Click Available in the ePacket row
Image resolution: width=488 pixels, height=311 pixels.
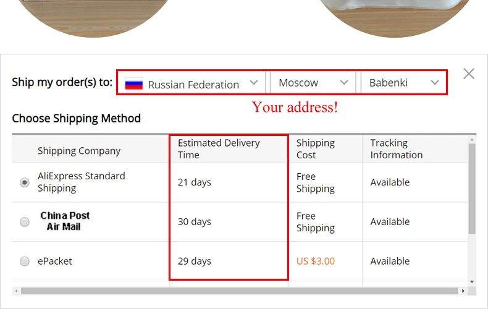[390, 261]
